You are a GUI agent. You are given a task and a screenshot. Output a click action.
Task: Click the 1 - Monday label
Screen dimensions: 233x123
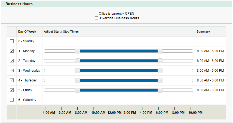(x=26, y=51)
